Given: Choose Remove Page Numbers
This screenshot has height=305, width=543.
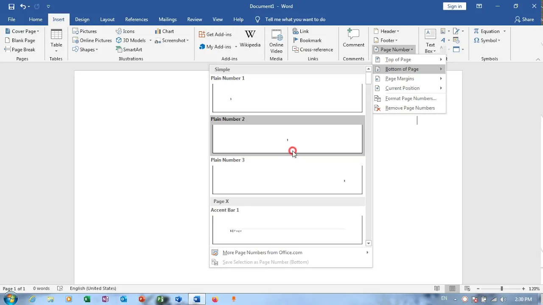Looking at the screenshot, I should (x=409, y=108).
